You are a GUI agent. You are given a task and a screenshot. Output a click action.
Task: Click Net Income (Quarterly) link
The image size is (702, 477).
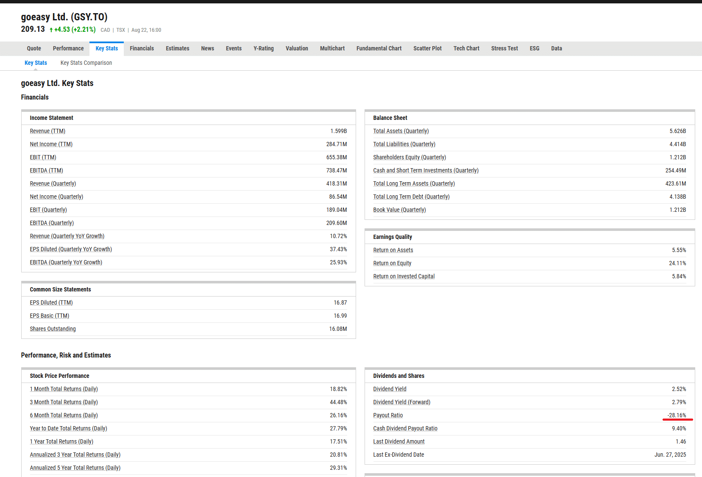(x=56, y=197)
